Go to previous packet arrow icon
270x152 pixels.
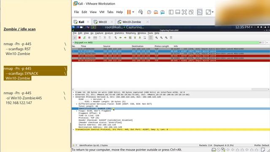coord(120,38)
